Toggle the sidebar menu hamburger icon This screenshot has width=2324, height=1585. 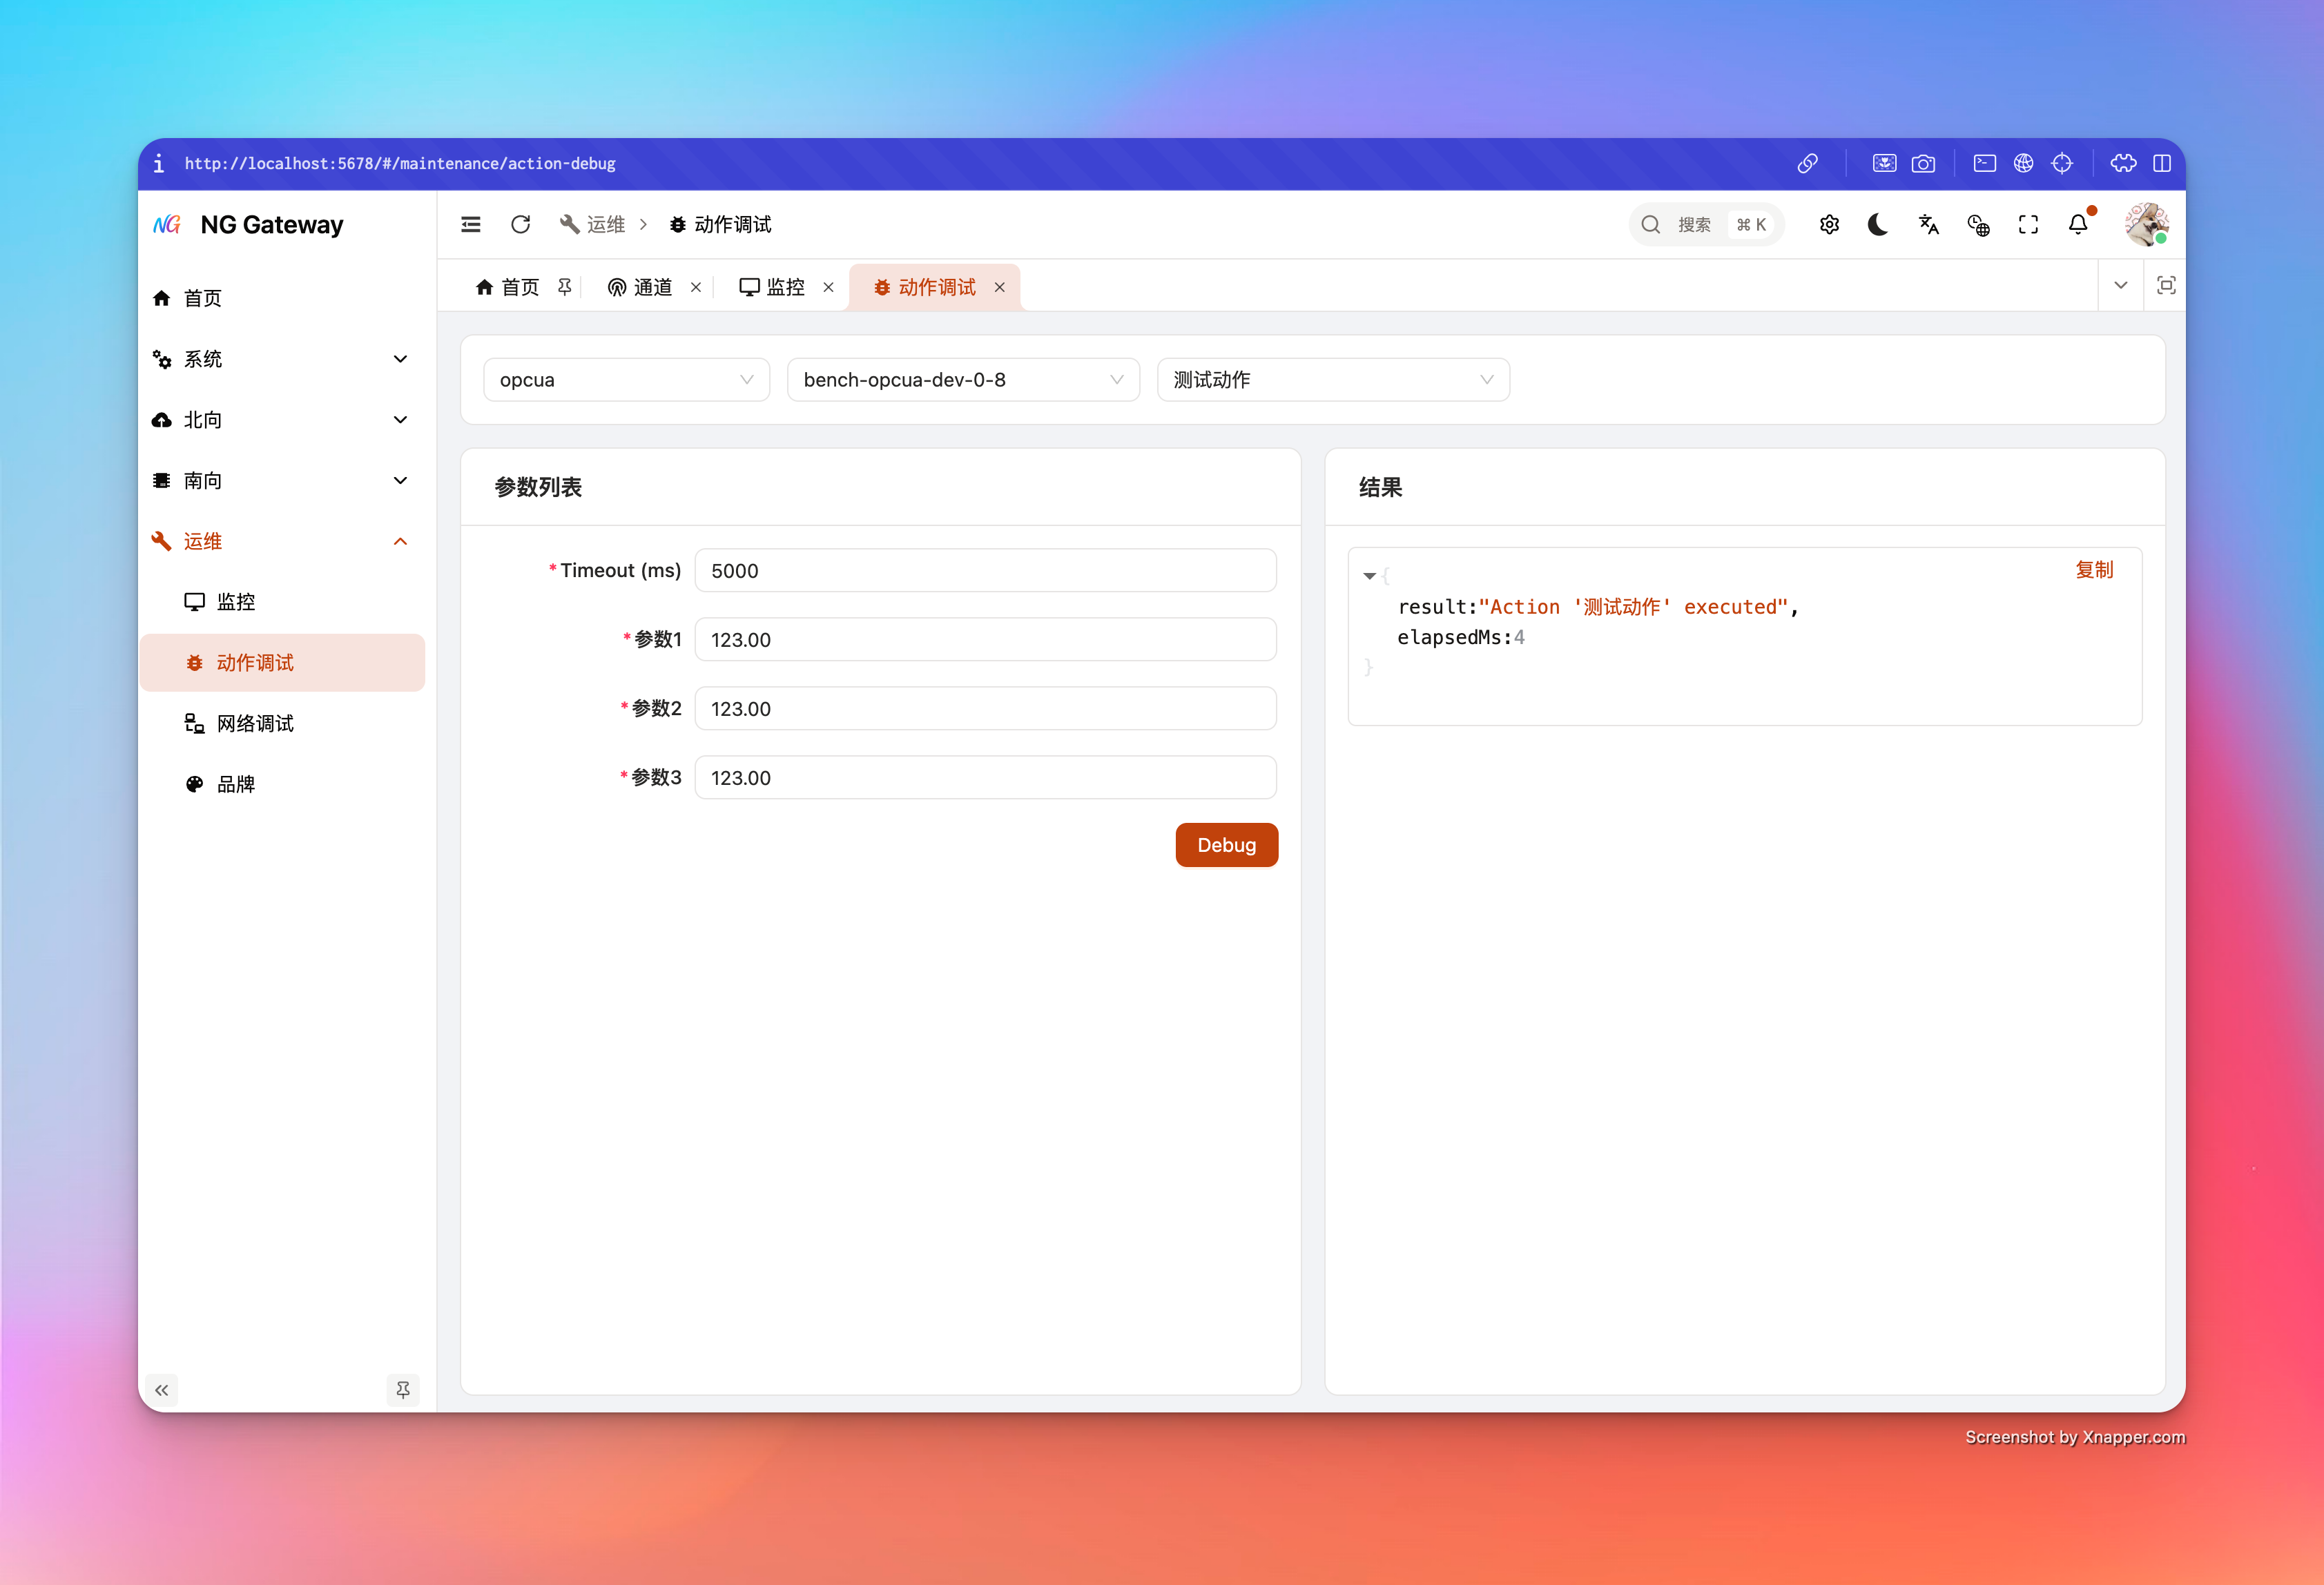(x=470, y=224)
